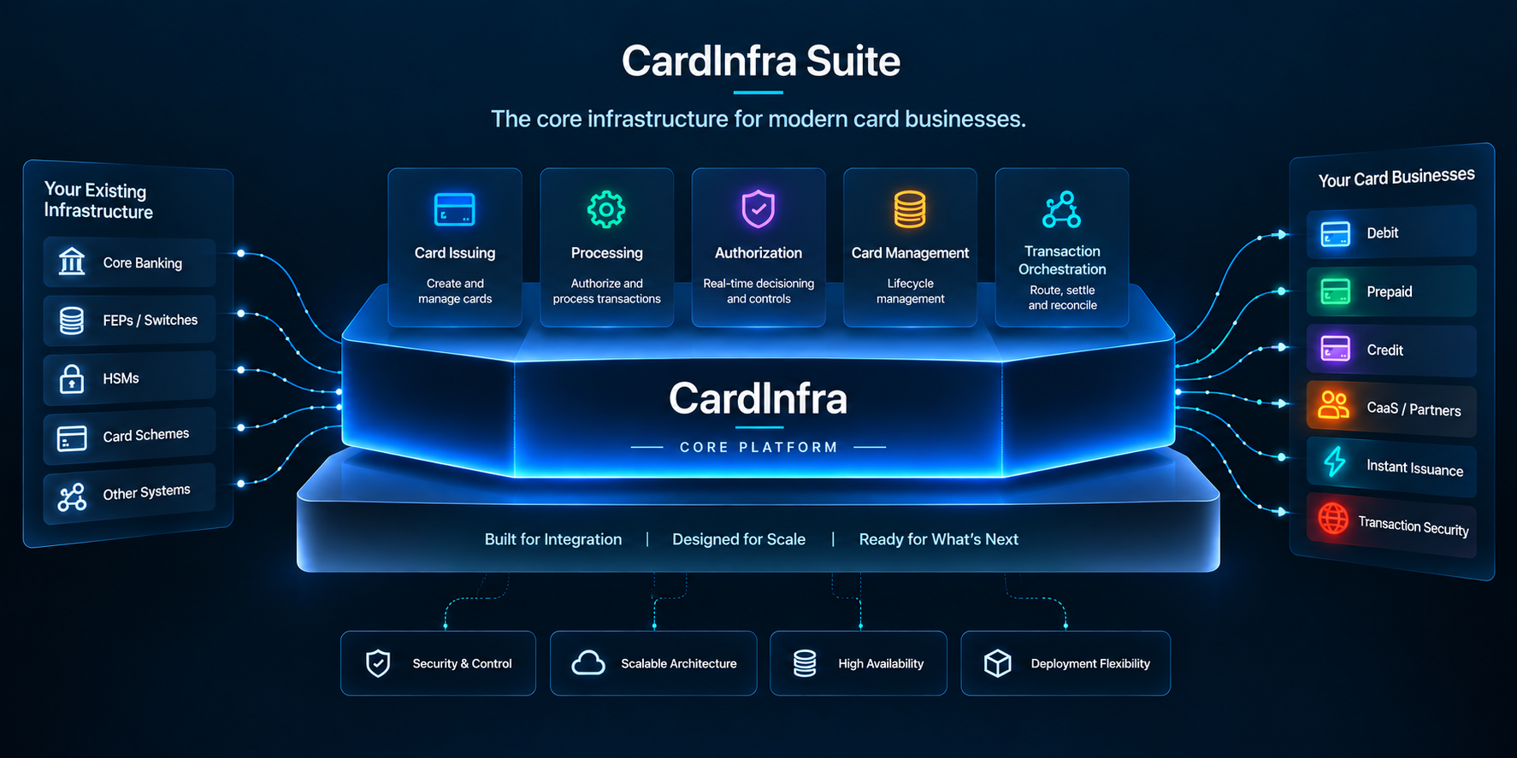
Task: Select the Instant Issuance lightning icon
Action: (1334, 461)
